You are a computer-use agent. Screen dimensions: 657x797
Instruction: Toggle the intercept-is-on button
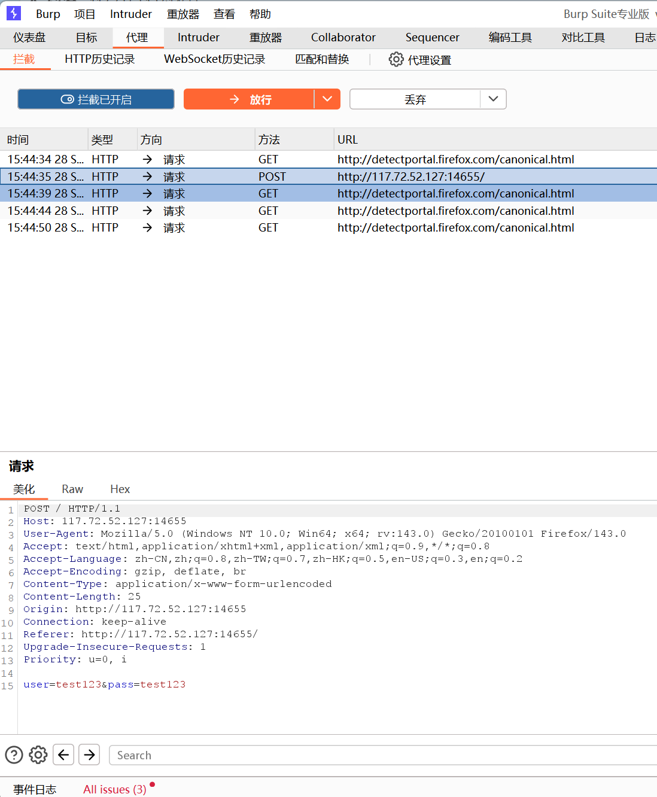(x=96, y=99)
